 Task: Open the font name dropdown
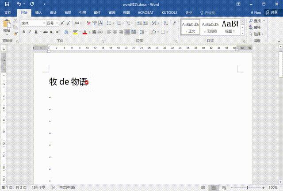pyautogui.click(x=44, y=23)
